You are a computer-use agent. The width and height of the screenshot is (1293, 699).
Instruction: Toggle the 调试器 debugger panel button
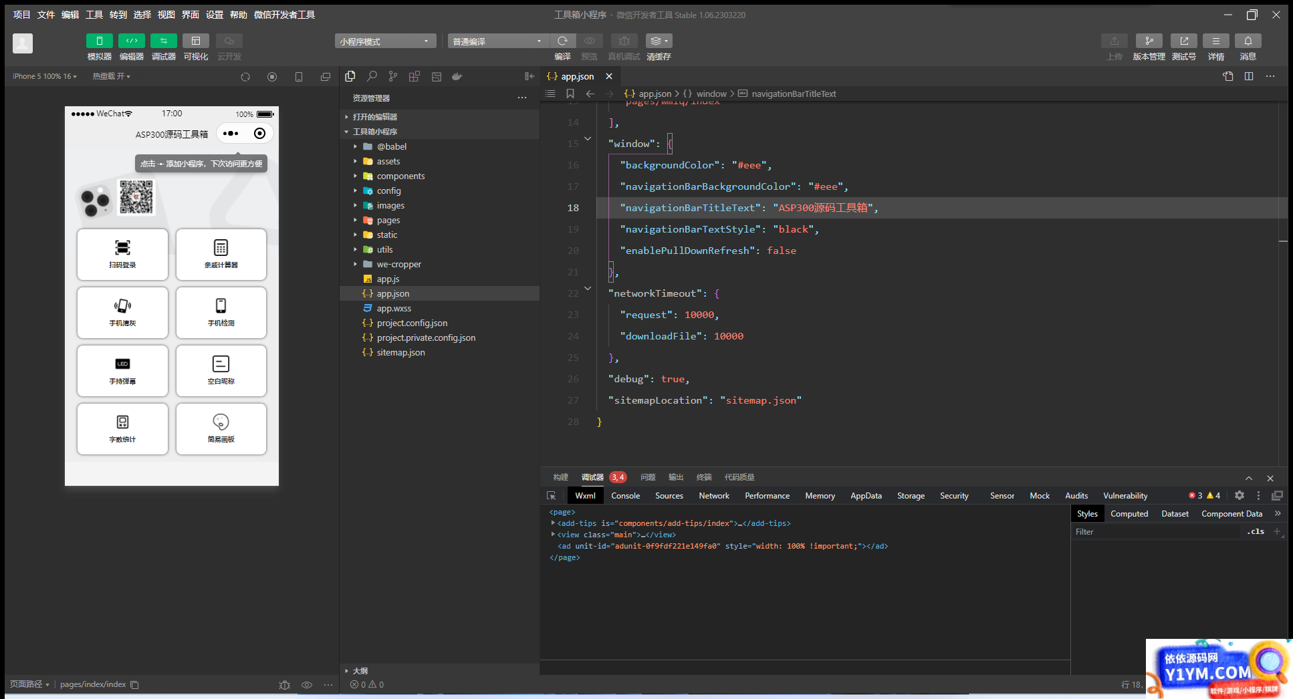tap(164, 41)
